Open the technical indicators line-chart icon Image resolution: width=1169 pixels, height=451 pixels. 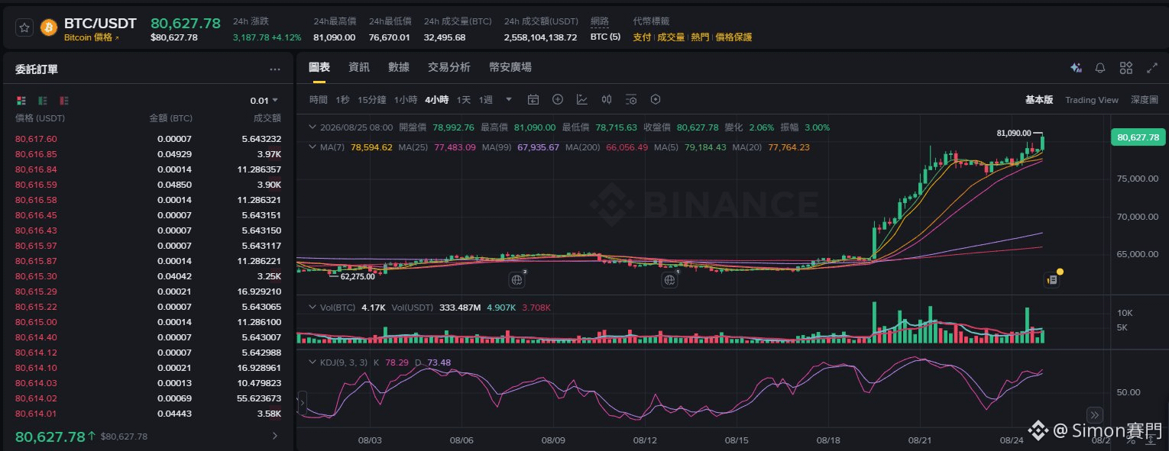click(582, 99)
